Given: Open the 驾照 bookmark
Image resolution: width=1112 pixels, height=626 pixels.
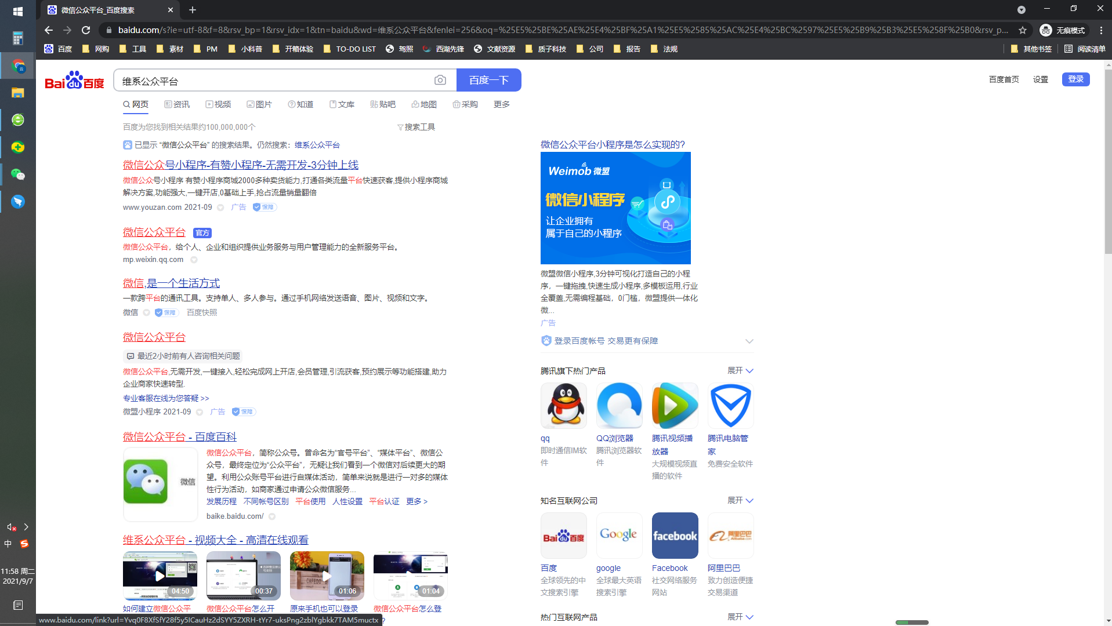Looking at the screenshot, I should pyautogui.click(x=400, y=49).
